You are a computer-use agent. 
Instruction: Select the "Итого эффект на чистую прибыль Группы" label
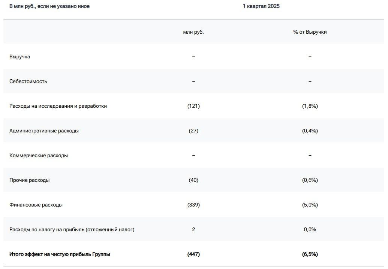60,254
